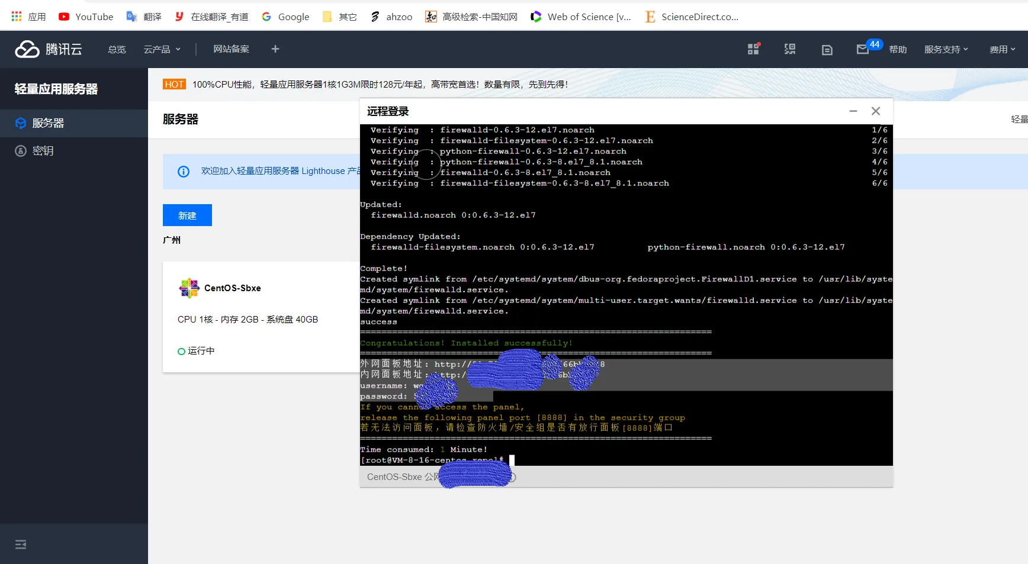Expand the 费用 dropdown menu

click(1002, 50)
